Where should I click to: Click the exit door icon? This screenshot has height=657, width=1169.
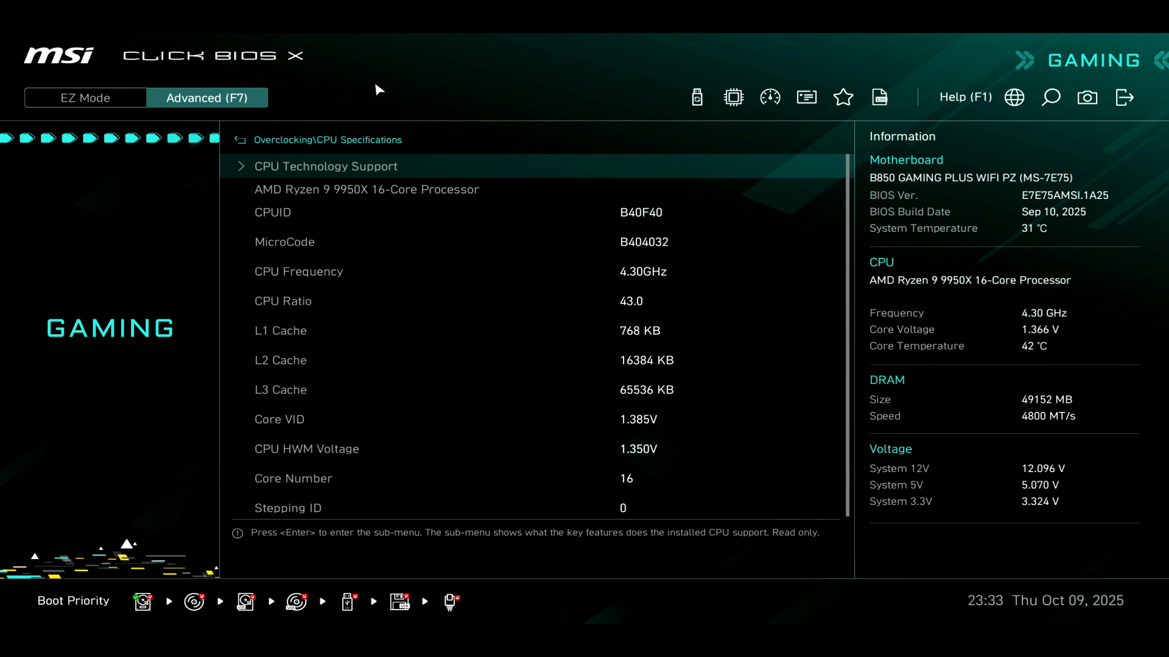1125,97
